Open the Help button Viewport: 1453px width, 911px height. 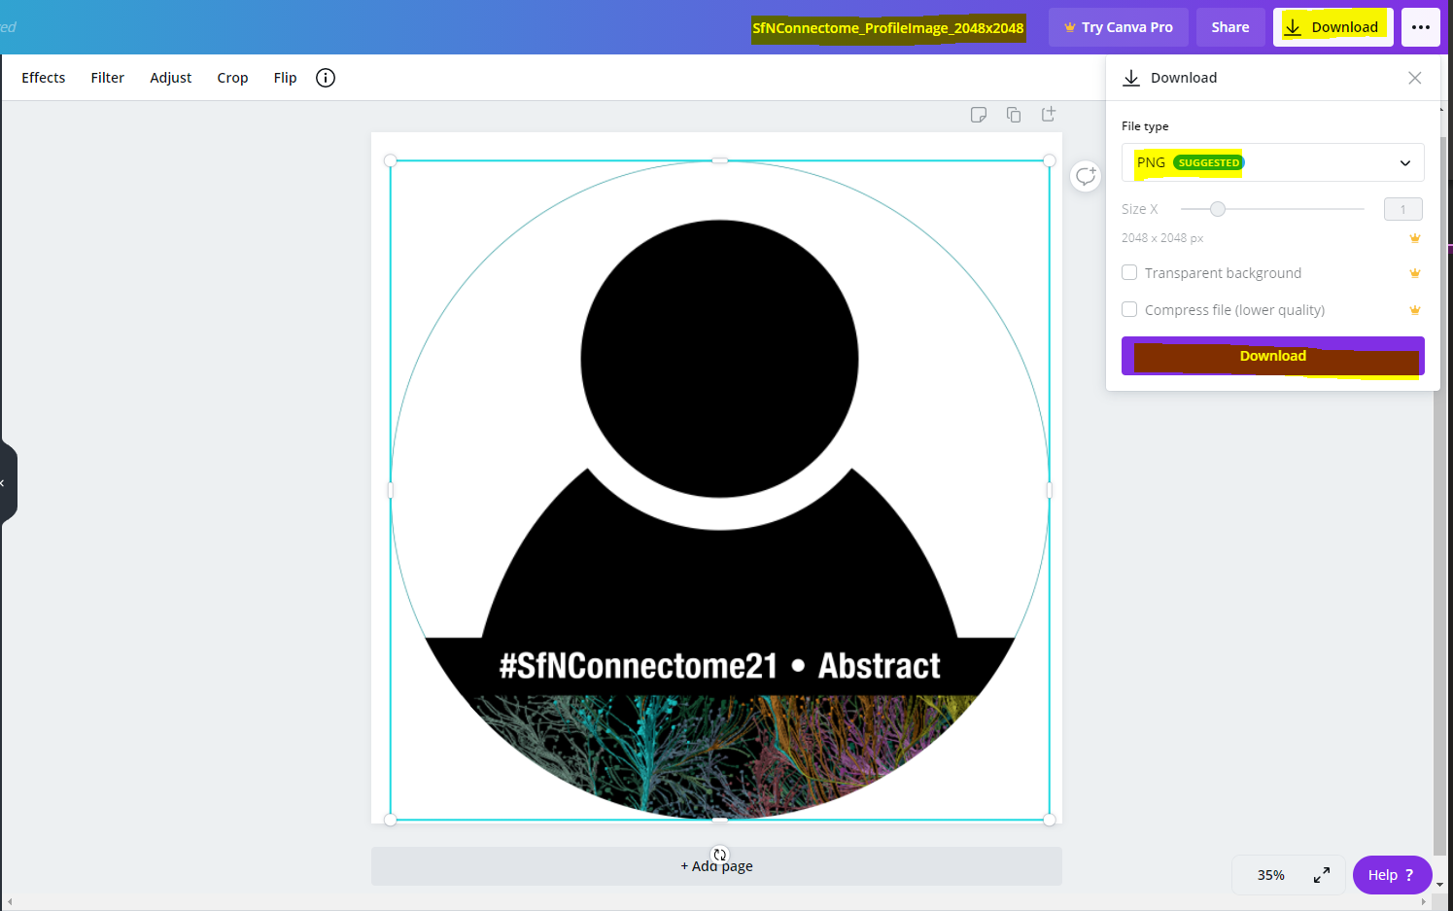(1393, 875)
